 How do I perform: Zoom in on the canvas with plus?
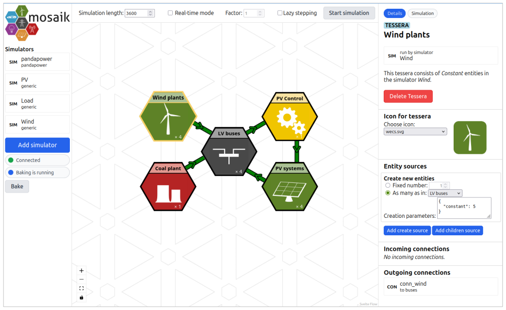point(82,271)
